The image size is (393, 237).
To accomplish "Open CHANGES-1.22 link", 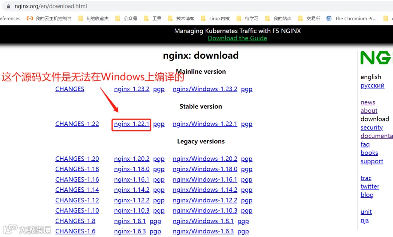I will pos(77,124).
